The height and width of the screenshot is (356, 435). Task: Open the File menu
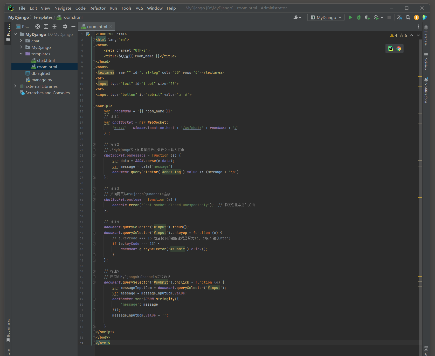[x=22, y=8]
